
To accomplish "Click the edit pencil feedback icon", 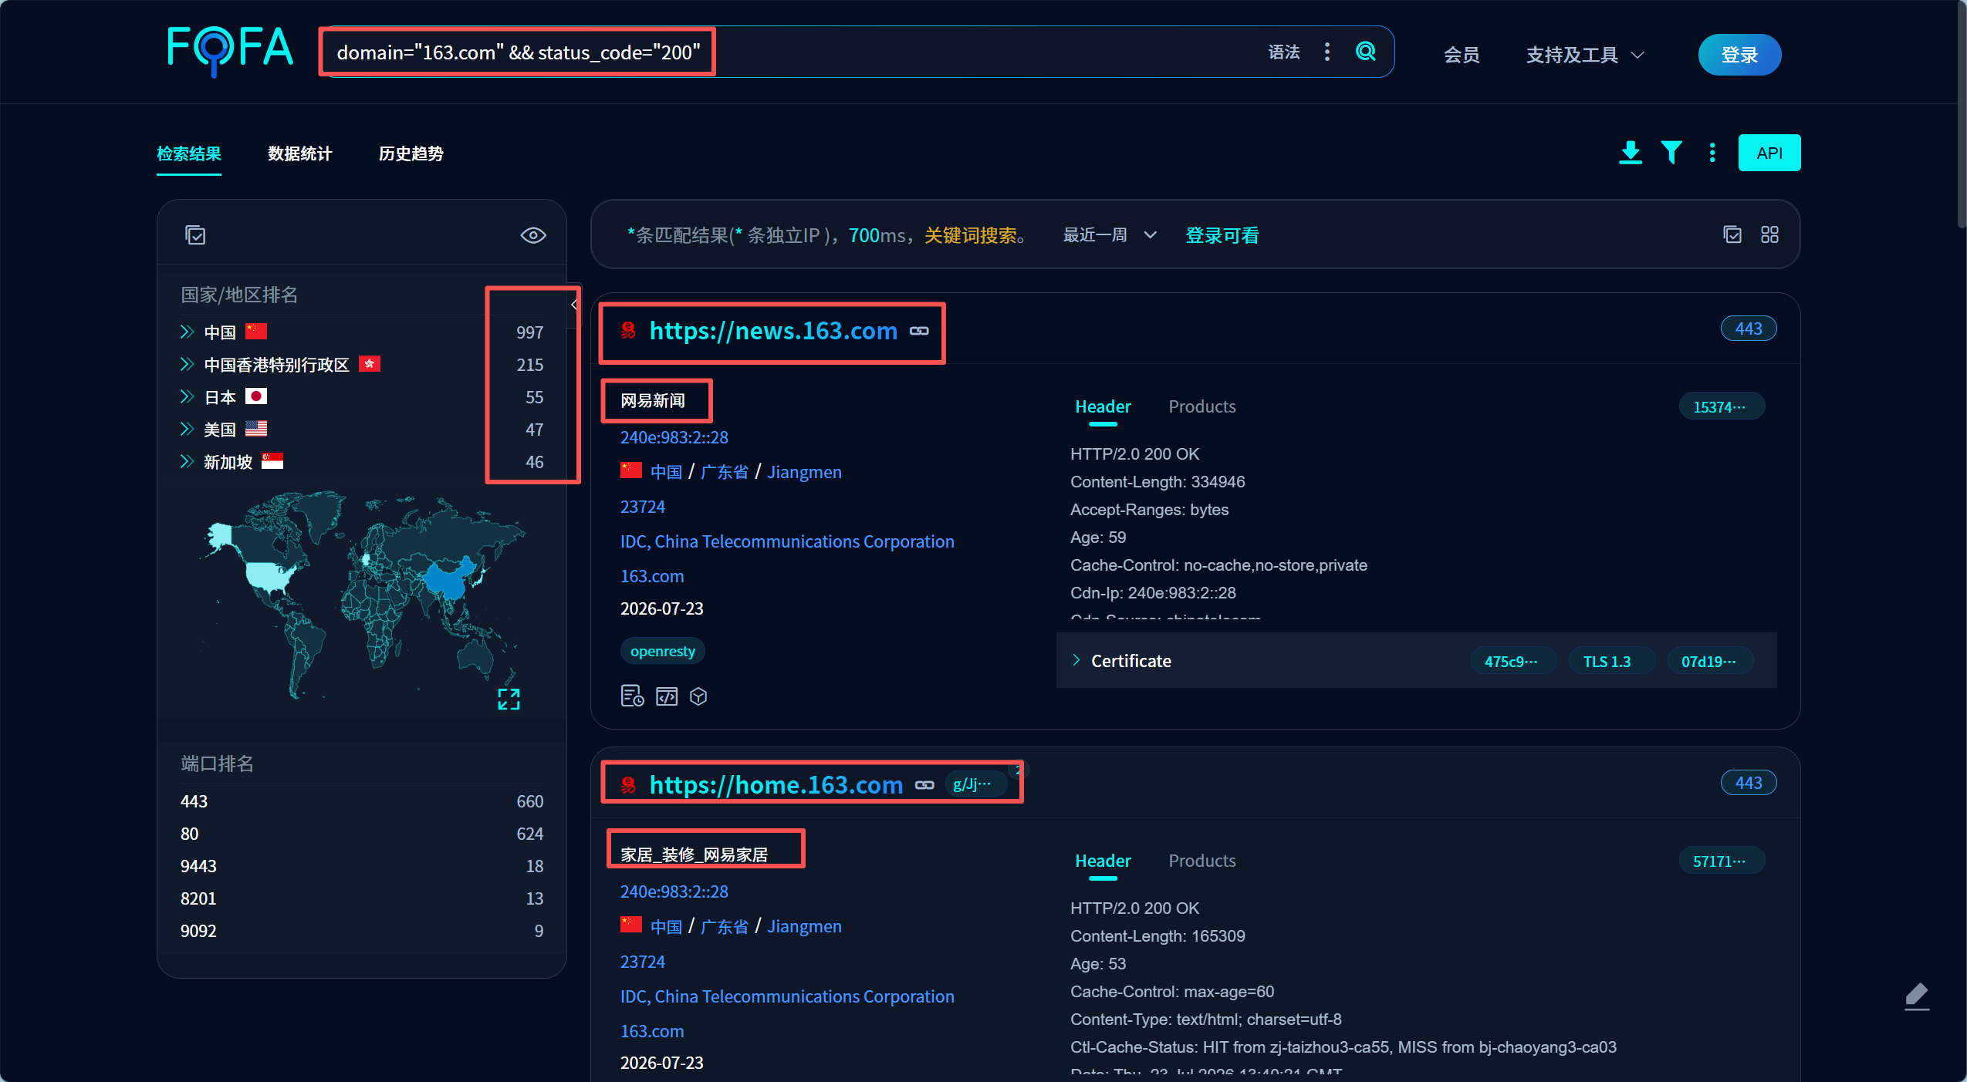I will click(x=1916, y=996).
